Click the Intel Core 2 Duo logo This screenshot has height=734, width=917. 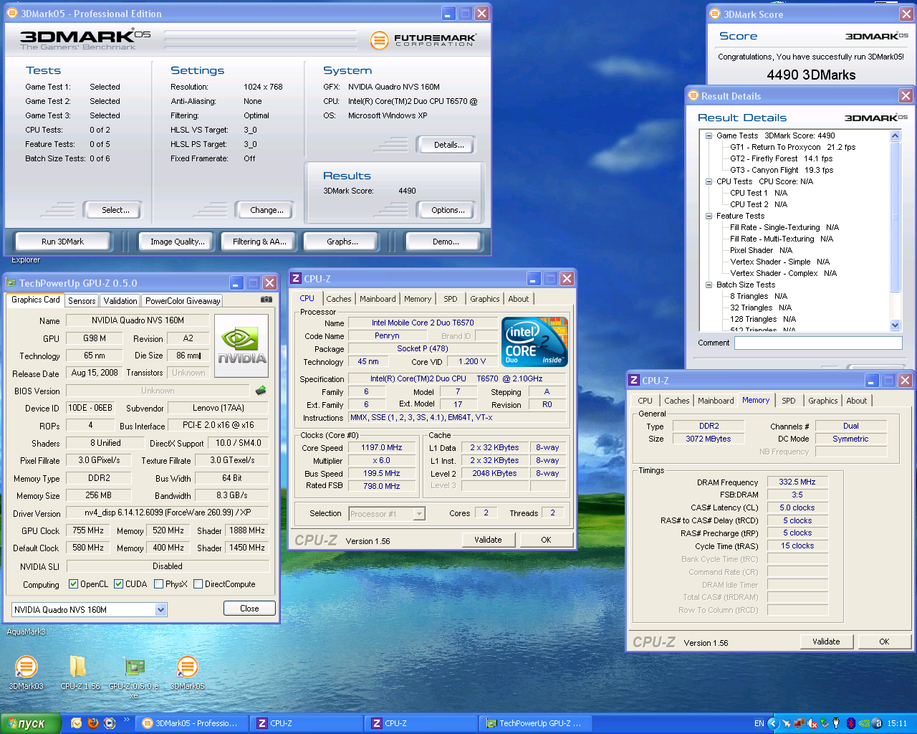click(x=534, y=342)
